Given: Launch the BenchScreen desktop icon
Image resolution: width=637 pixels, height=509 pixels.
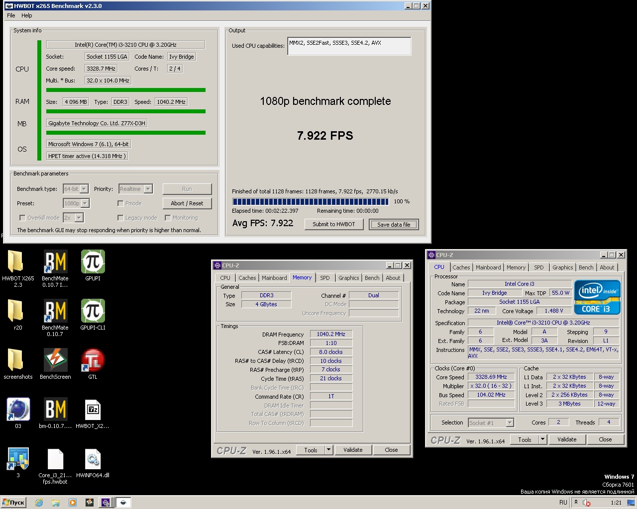Looking at the screenshot, I should (x=55, y=364).
